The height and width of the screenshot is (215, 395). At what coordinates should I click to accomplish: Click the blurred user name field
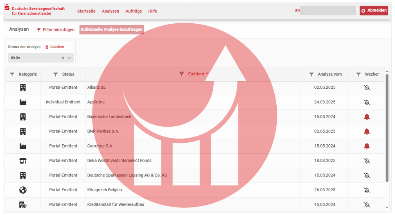pyautogui.click(x=328, y=11)
